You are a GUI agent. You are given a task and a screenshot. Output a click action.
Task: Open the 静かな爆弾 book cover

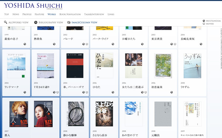[75, 114]
